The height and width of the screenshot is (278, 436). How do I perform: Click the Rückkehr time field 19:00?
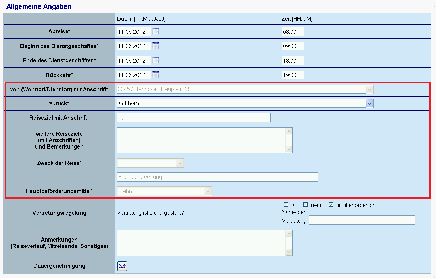(x=292, y=75)
